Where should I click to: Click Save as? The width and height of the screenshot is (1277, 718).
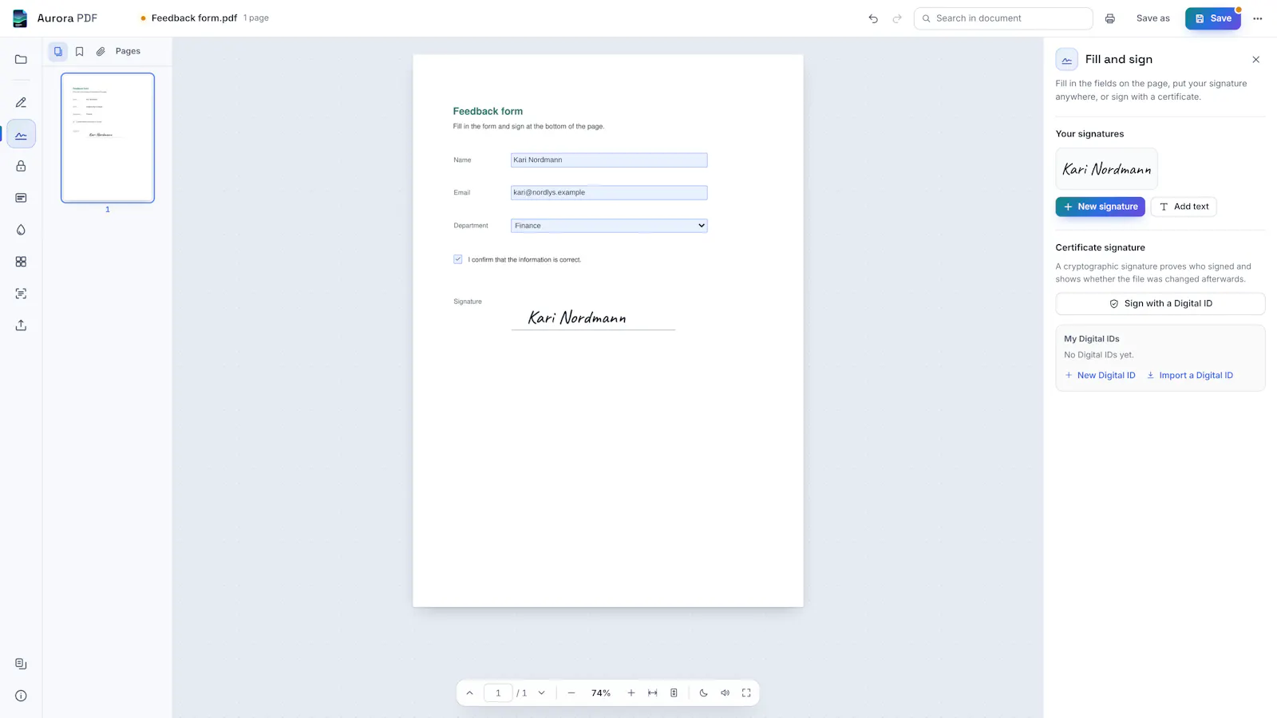click(1153, 18)
